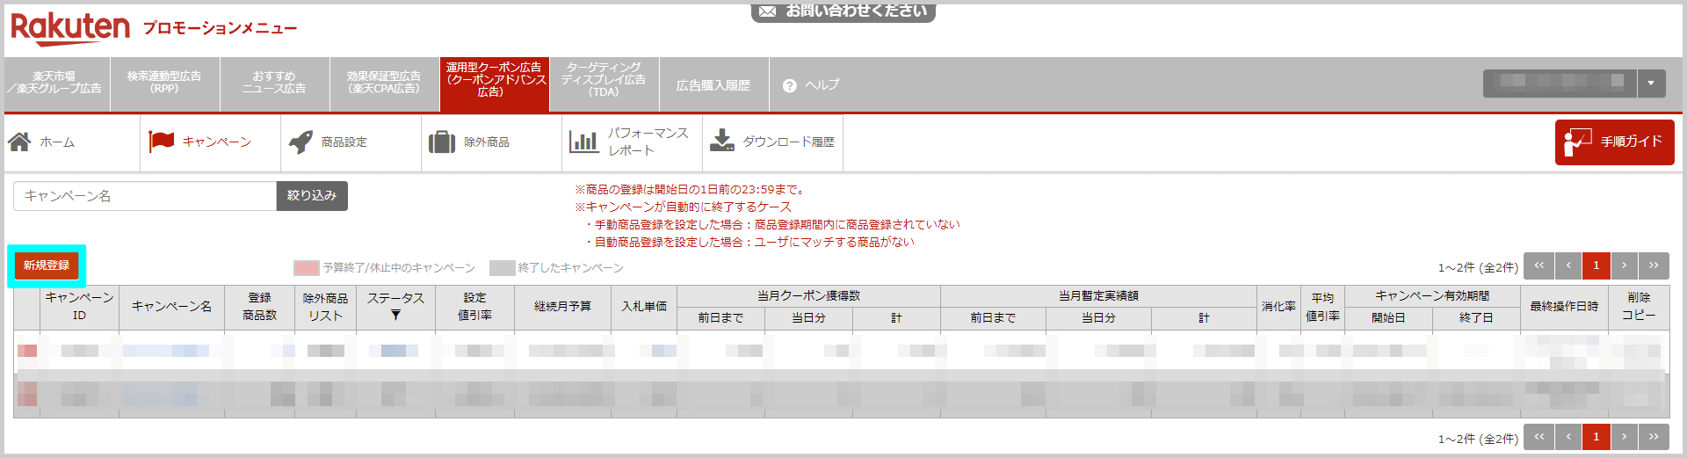Click the 当月クーポン獲得数 column header
Screen dimensions: 1687x458
click(808, 296)
